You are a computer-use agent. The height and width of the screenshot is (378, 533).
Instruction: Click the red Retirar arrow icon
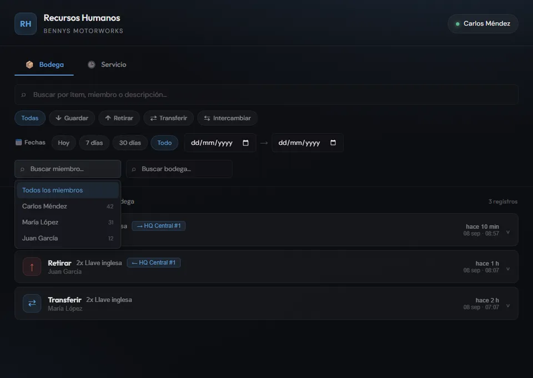(x=32, y=266)
